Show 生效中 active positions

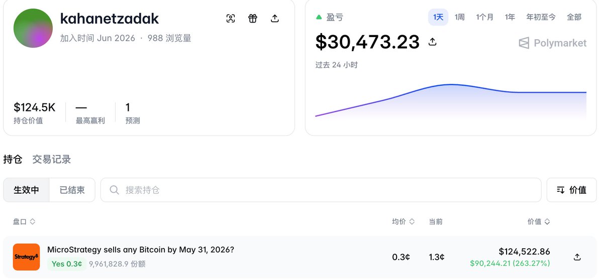click(26, 190)
